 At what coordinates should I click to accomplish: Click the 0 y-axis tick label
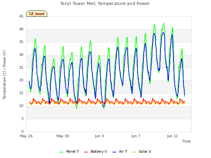tap(22, 131)
